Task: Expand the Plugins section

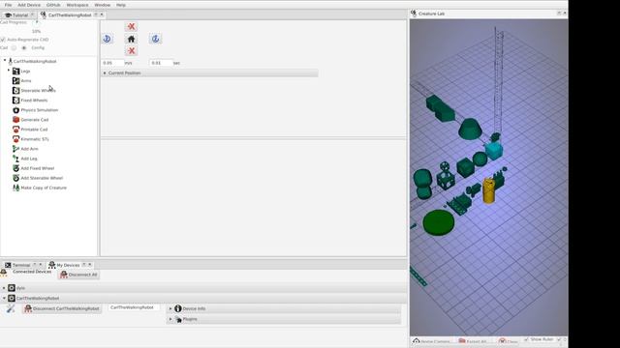Action: point(170,319)
